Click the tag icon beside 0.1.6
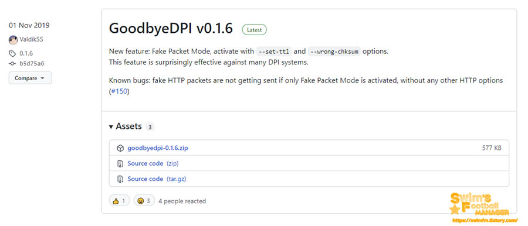Screen dimensions: 528x226 pos(12,53)
